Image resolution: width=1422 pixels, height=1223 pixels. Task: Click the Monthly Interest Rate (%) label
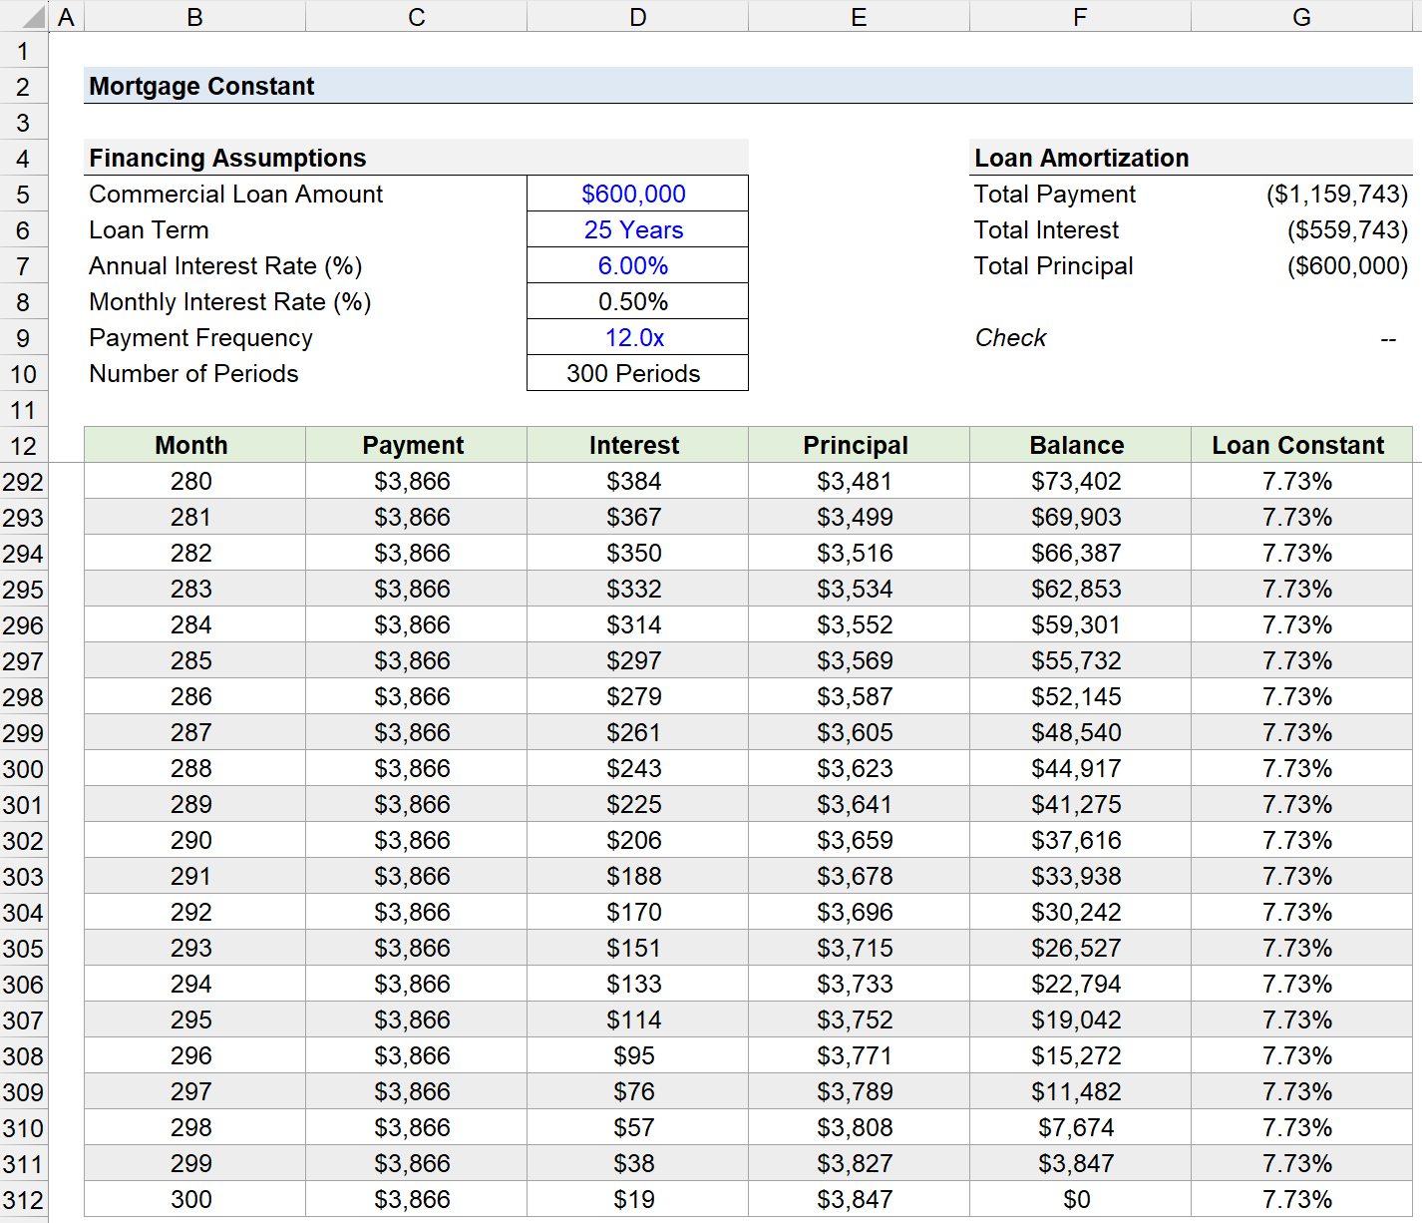tap(230, 302)
